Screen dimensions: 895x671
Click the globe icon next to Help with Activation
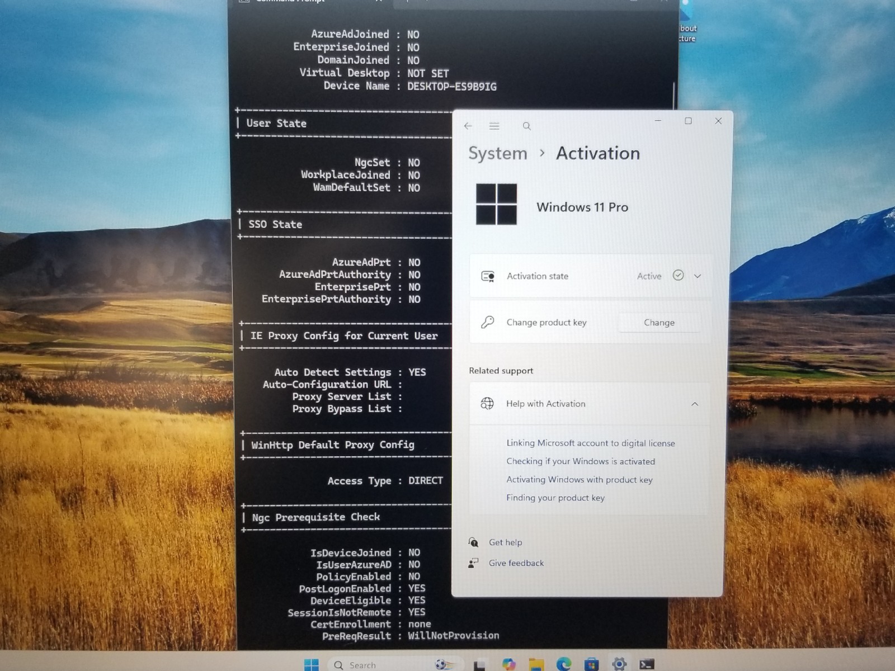(x=487, y=404)
